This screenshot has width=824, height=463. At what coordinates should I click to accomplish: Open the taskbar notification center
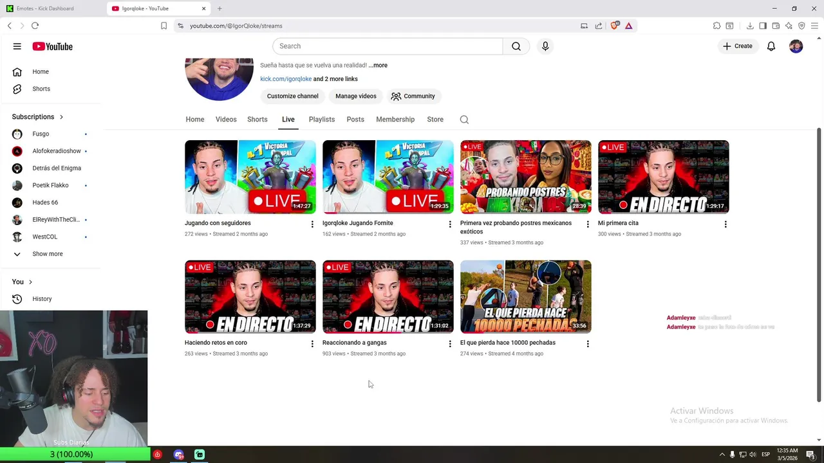(x=810, y=455)
